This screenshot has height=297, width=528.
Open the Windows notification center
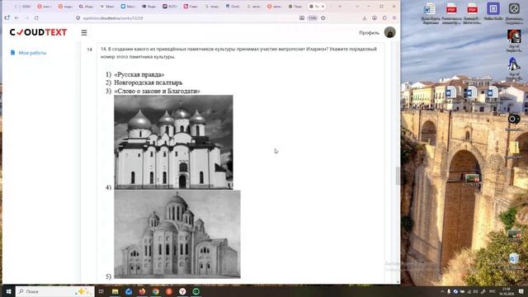tap(521, 291)
